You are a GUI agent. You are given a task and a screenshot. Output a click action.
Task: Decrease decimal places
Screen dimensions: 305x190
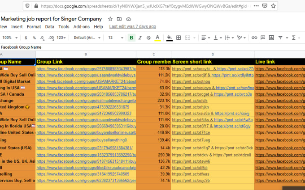pyautogui.click(x=43, y=38)
